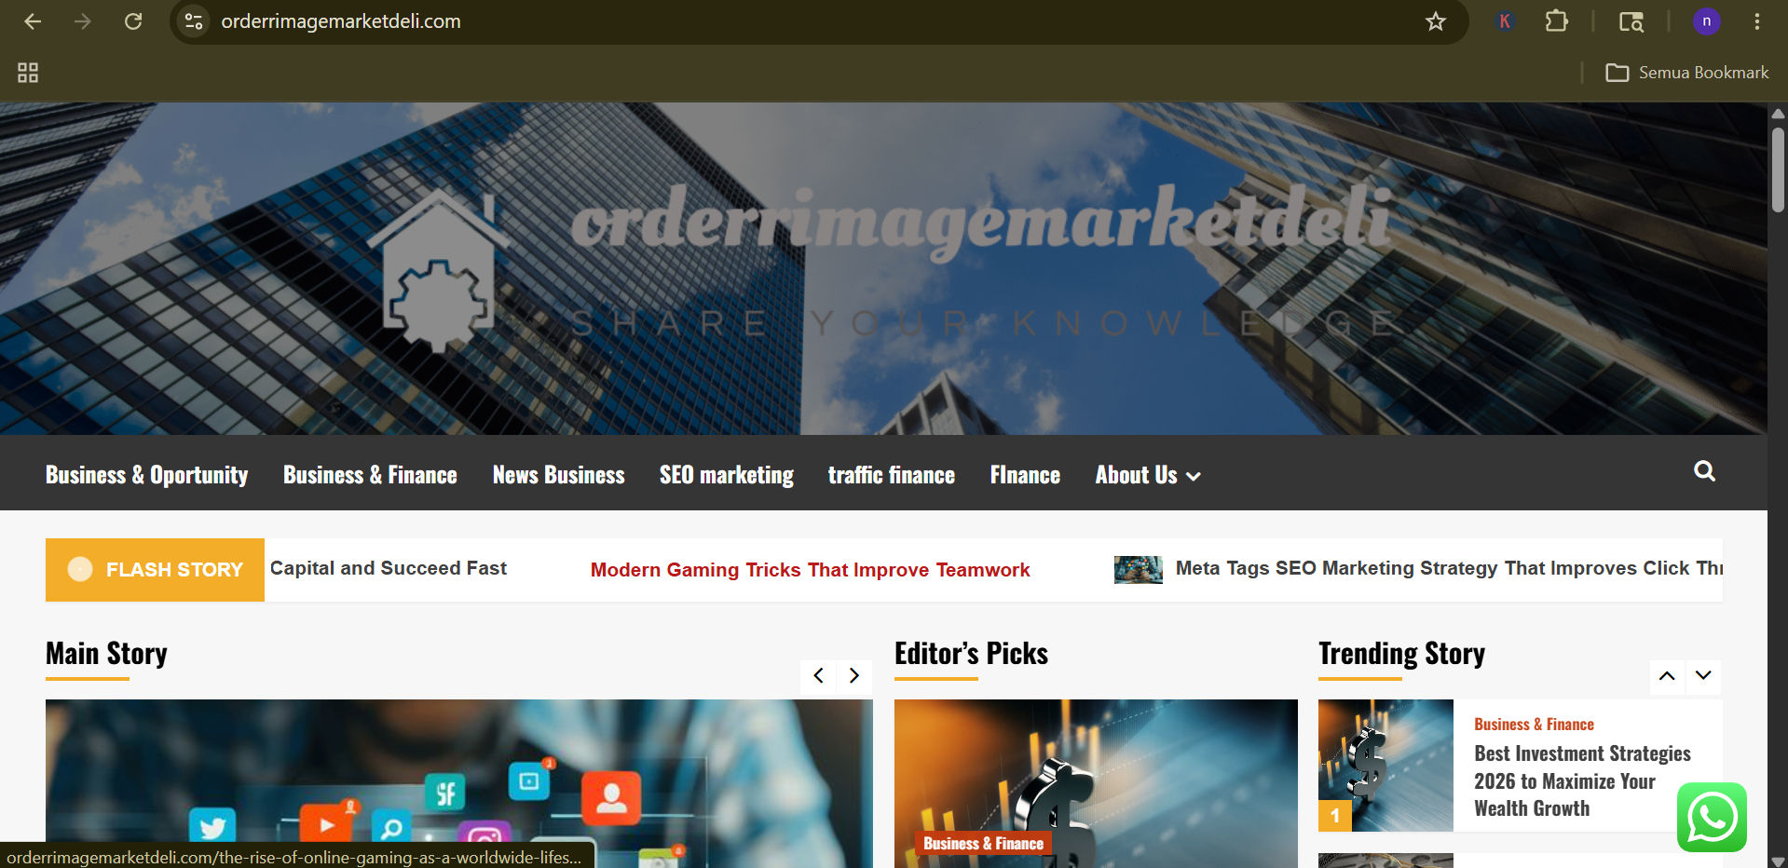1788x868 pixels.
Task: Move Trending Story list up
Action: click(1667, 675)
